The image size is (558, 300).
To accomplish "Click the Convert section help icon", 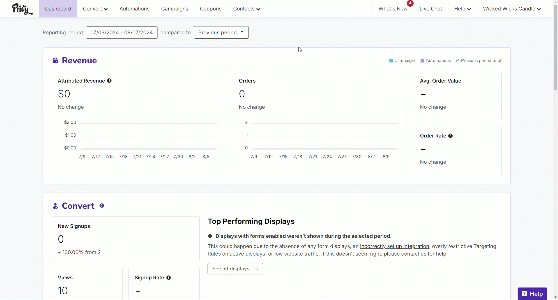I will point(102,206).
